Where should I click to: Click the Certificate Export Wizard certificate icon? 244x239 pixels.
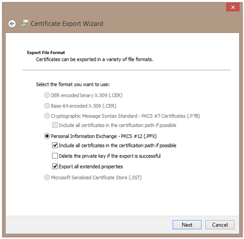click(25, 23)
